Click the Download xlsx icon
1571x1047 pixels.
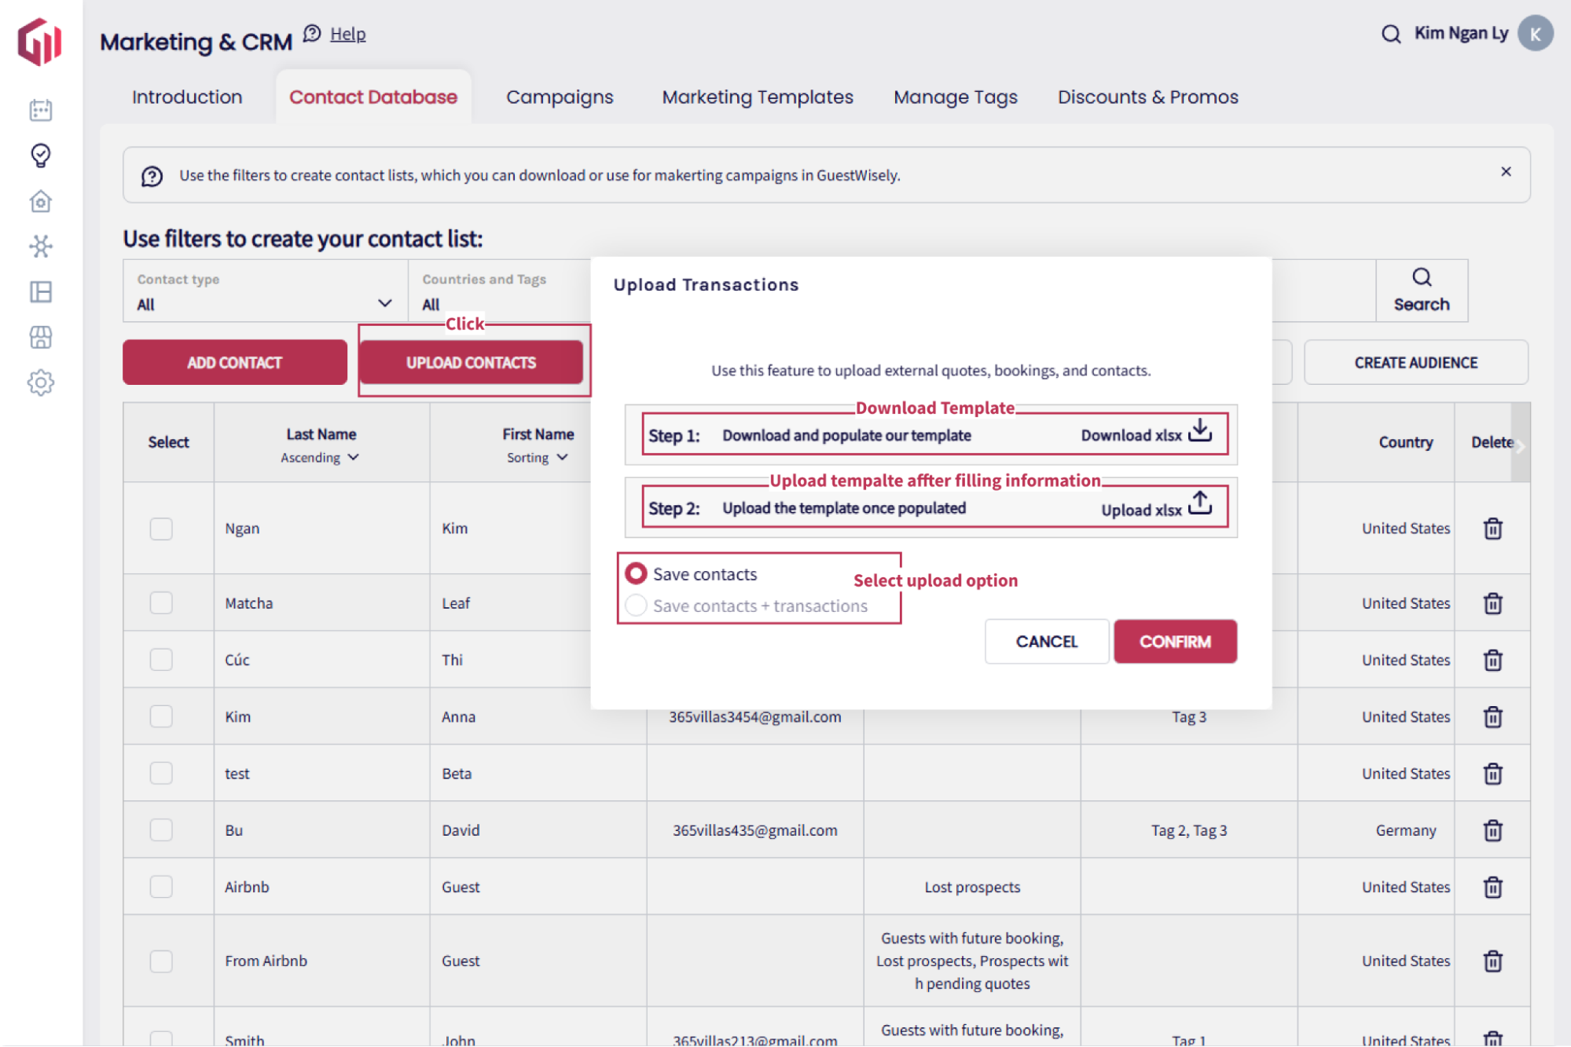(1199, 431)
